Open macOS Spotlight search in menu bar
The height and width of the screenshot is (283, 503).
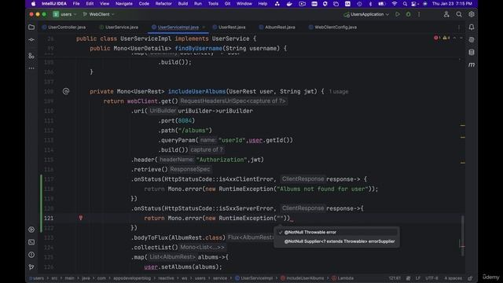(405, 4)
